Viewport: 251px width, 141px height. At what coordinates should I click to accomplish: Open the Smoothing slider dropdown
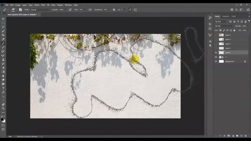pos(110,10)
